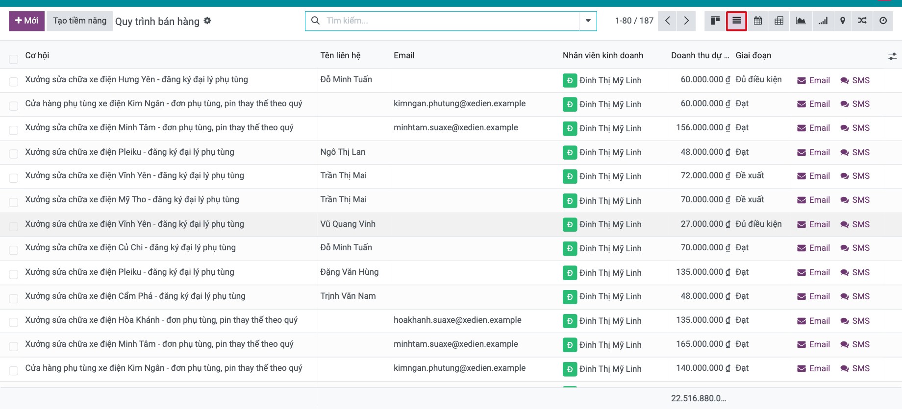Select the List view icon
The height and width of the screenshot is (409, 902).
click(x=737, y=21)
